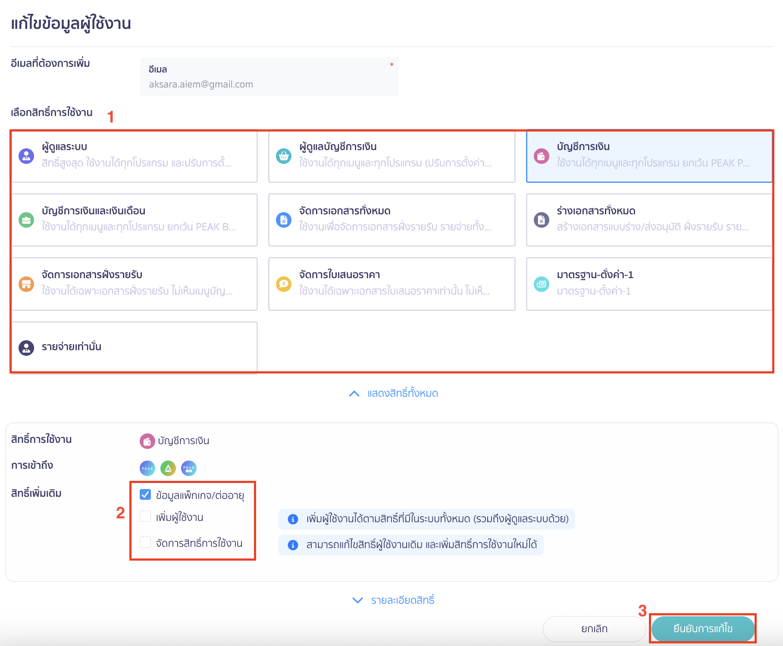Click the อีเมล email input field
This screenshot has height=646, width=783.
click(x=269, y=84)
